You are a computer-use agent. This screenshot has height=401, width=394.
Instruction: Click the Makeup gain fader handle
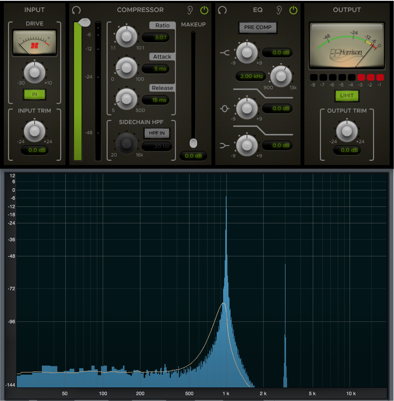[x=193, y=143]
